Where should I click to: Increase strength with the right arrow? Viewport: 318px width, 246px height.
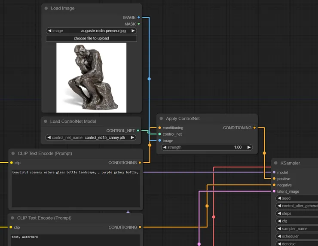click(x=249, y=147)
